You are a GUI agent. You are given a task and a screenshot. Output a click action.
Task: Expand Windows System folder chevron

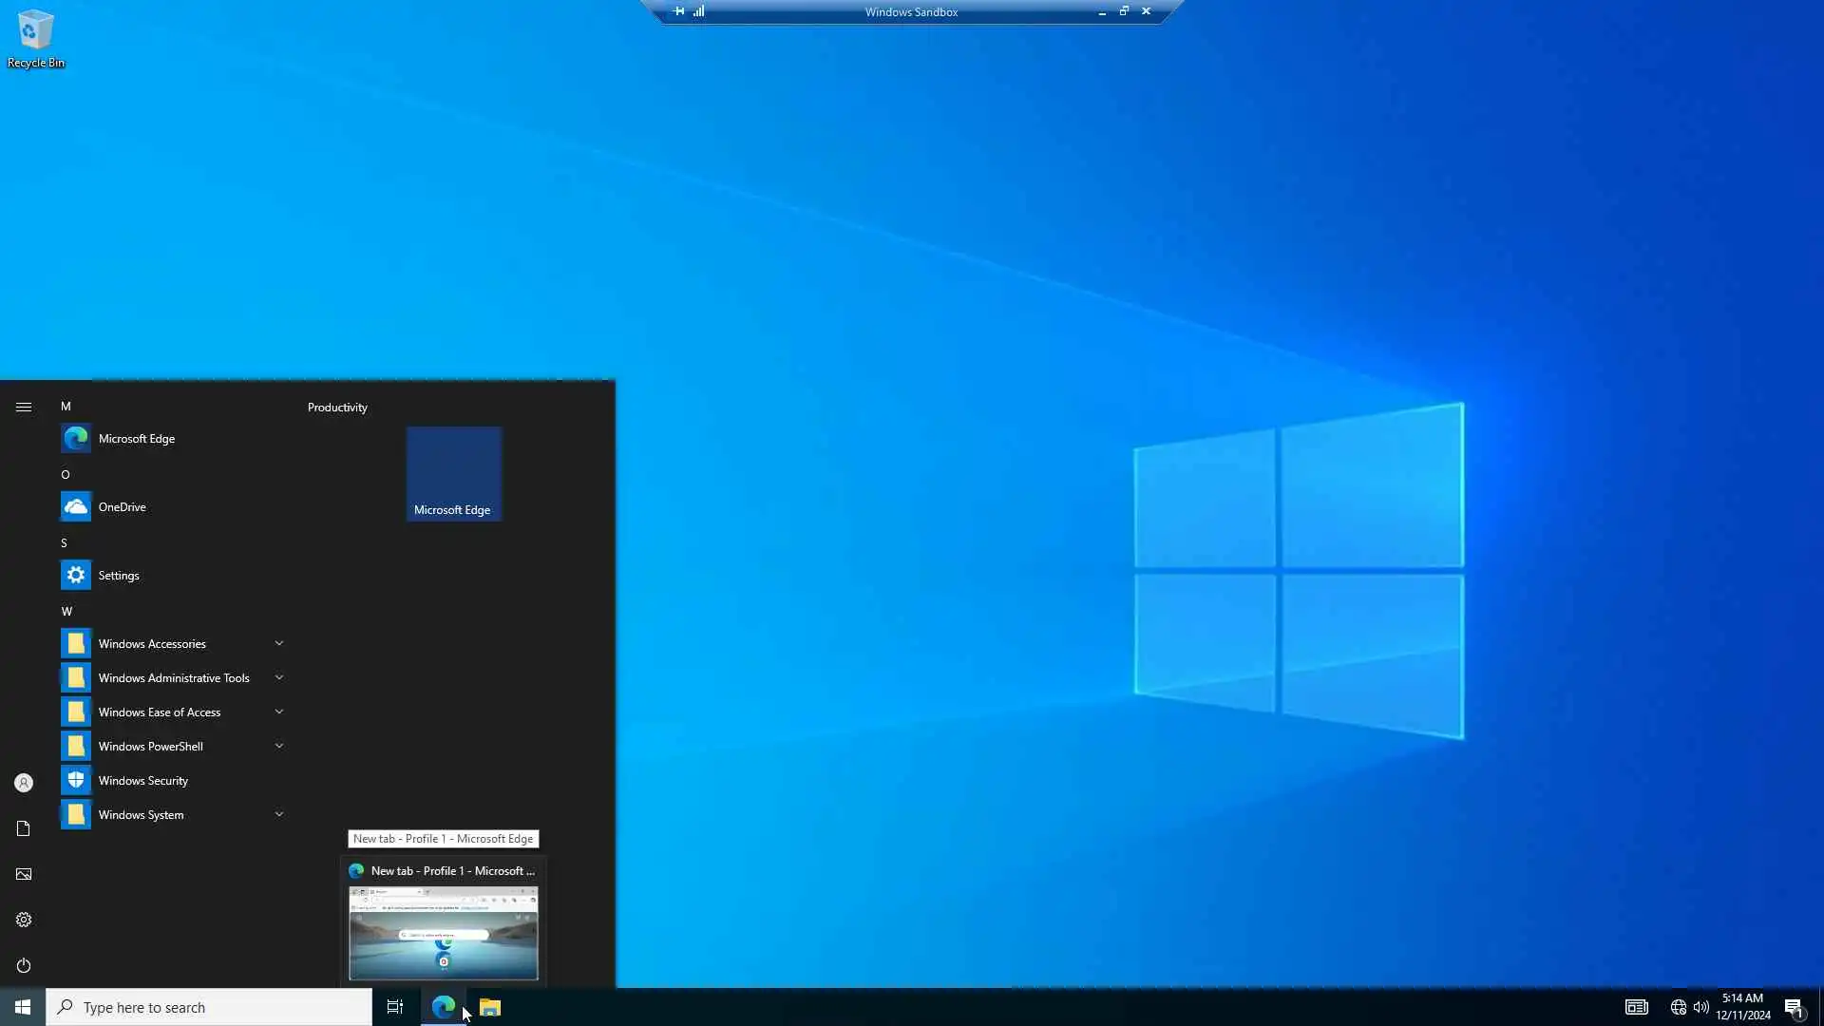[x=279, y=814]
